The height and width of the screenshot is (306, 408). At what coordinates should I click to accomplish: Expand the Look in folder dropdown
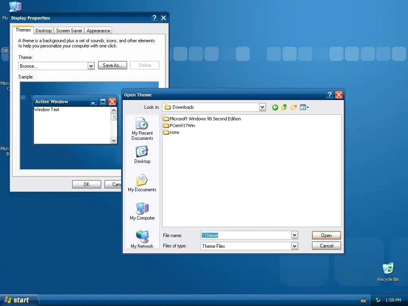[x=262, y=107]
